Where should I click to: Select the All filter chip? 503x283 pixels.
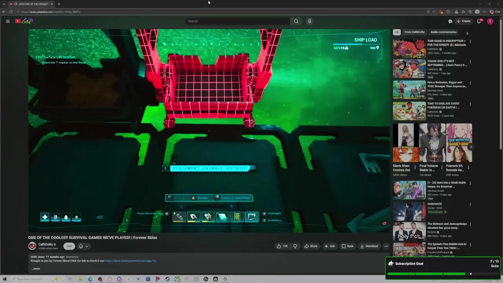[x=397, y=32]
